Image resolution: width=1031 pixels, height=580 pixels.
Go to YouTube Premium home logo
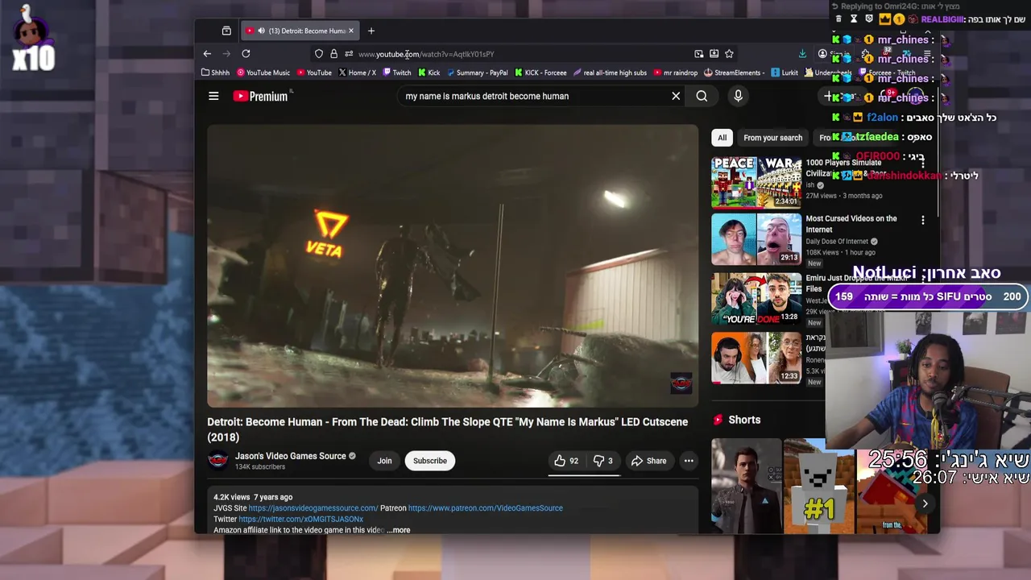pyautogui.click(x=260, y=96)
